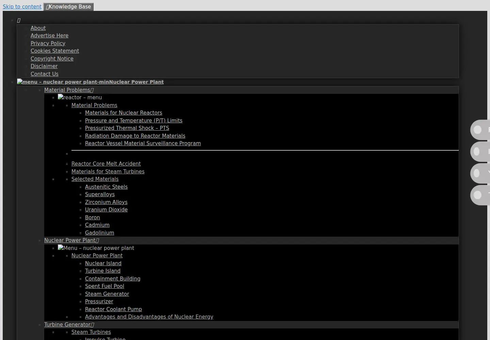Screen dimensions: 490x340
Task: Expand the Material Problems submenu arrow glyph
Action: [x=92, y=90]
